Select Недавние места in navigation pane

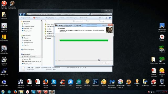tap(29, 26)
